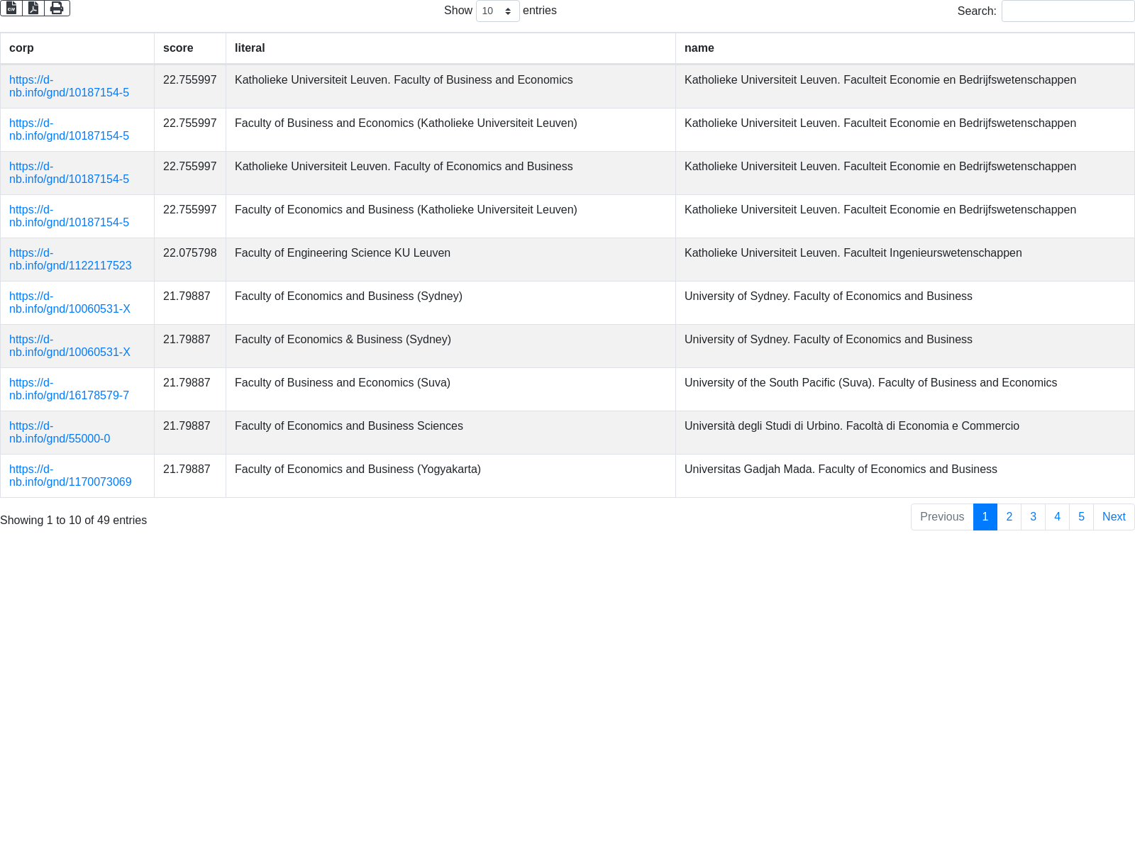Select current page 1 button
The width and height of the screenshot is (1135, 851).
(985, 517)
